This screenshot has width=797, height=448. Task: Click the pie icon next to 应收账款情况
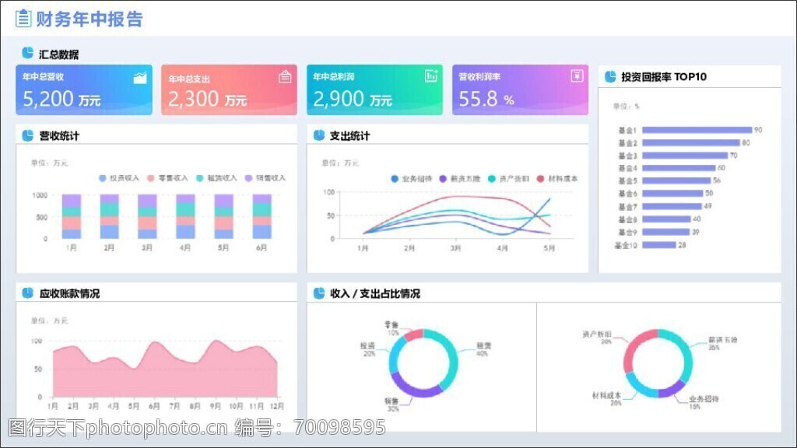(28, 293)
